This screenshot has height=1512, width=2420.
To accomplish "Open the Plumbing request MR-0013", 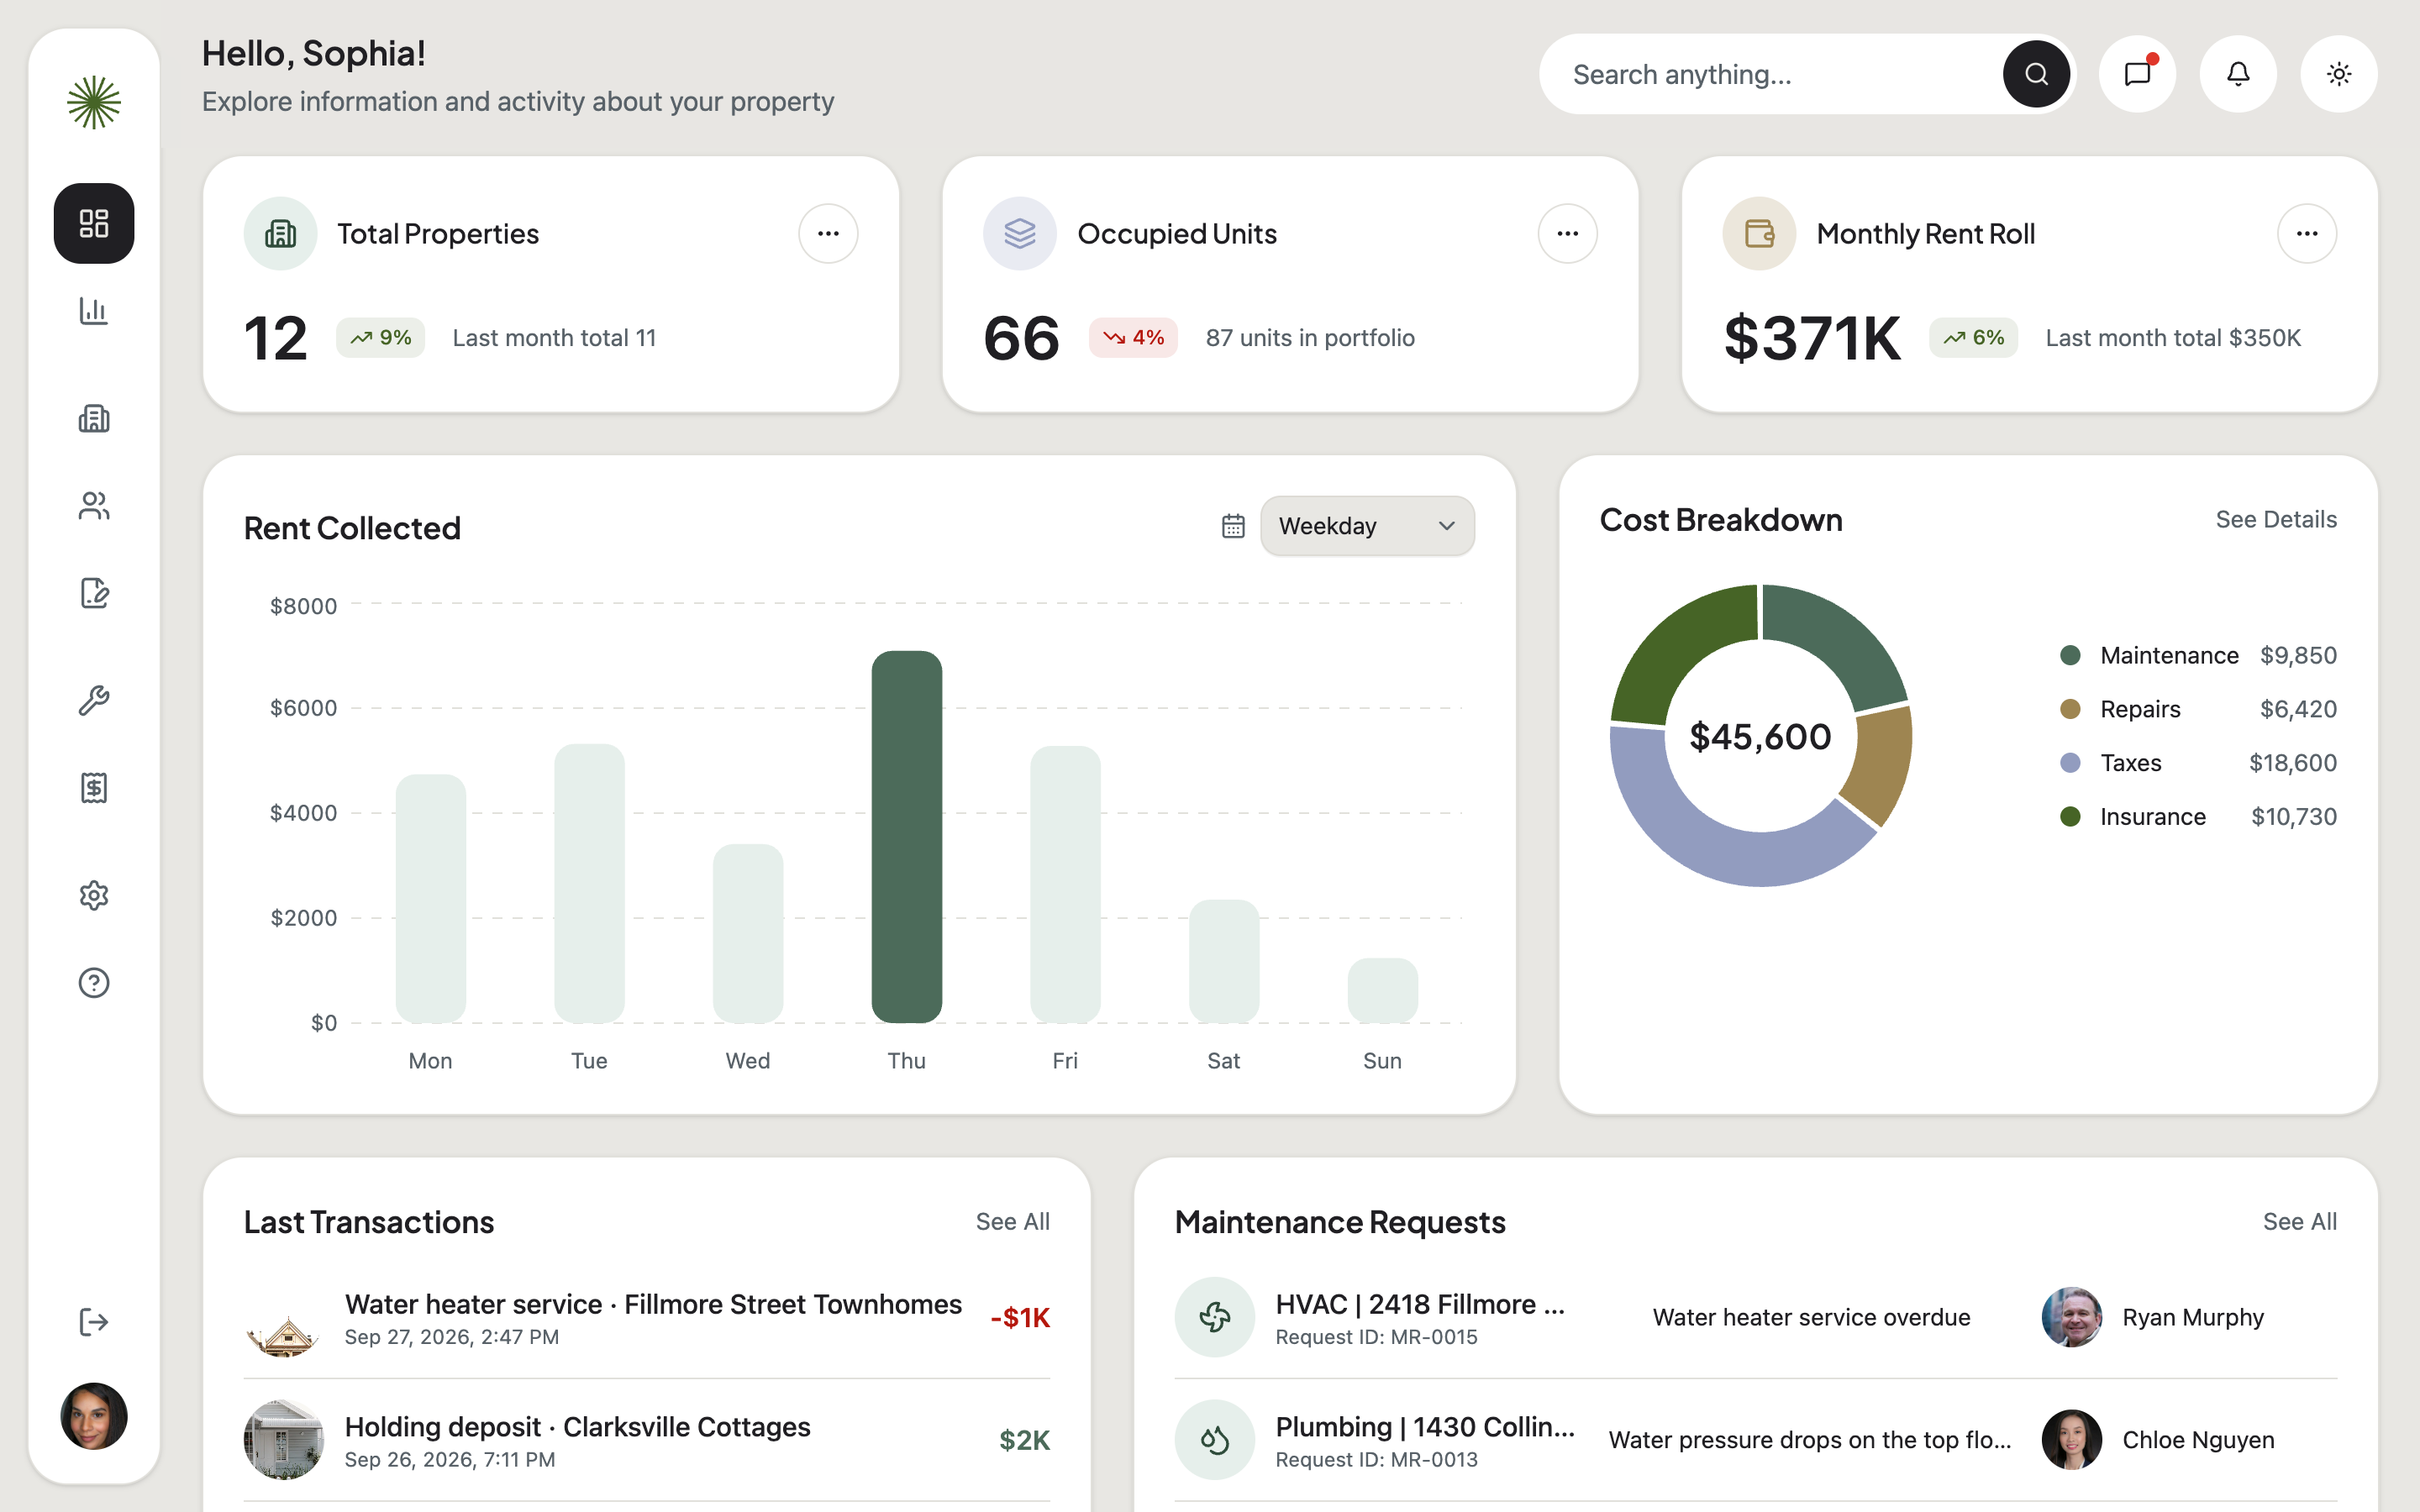I will 1755,1440.
